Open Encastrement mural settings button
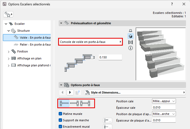The image size is (190, 129). tap(107, 127)
